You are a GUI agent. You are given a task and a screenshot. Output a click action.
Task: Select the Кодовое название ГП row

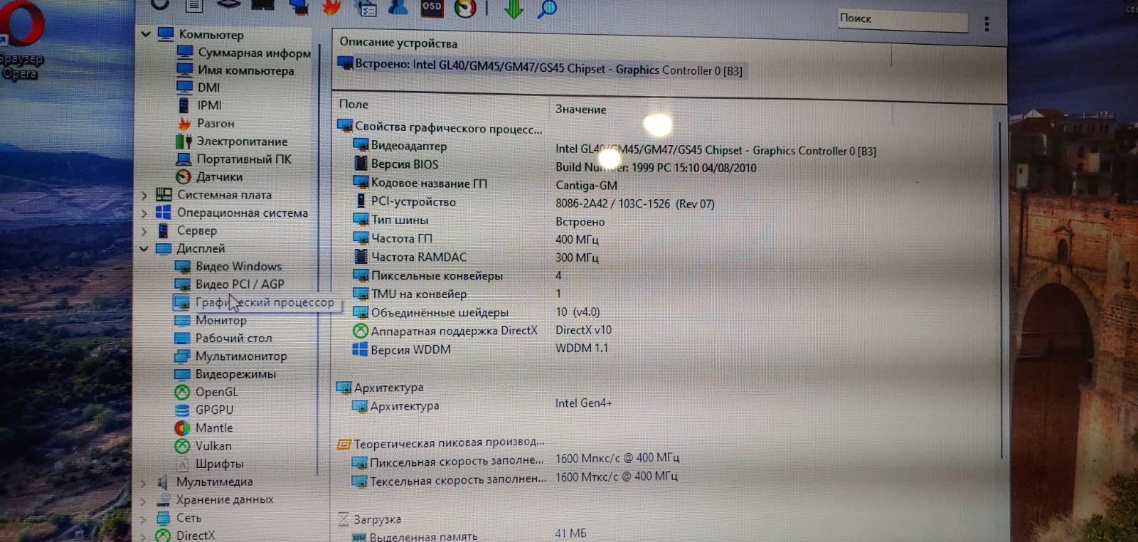(x=421, y=184)
